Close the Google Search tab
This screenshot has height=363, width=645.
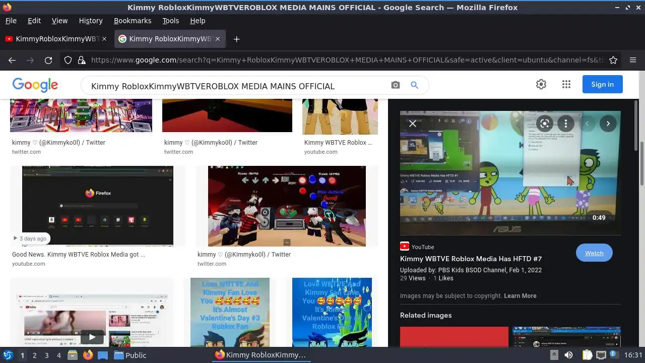click(x=218, y=39)
